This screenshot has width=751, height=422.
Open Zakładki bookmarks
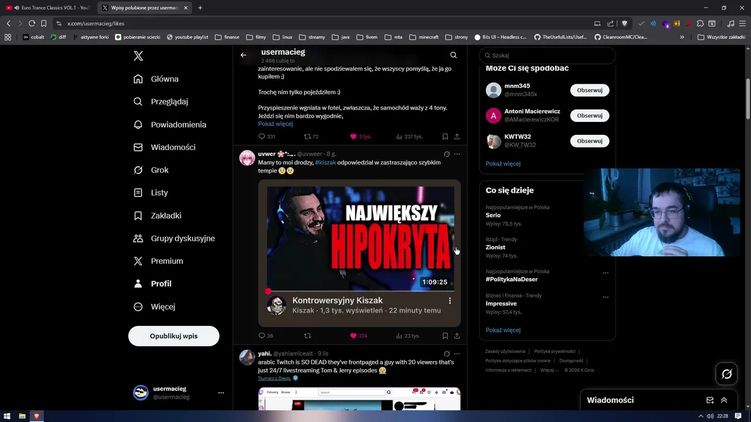pos(157,216)
